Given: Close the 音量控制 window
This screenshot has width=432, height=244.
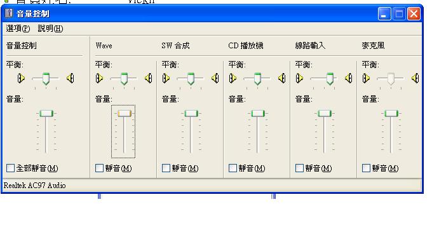Looking at the screenshot, I should pos(414,13).
